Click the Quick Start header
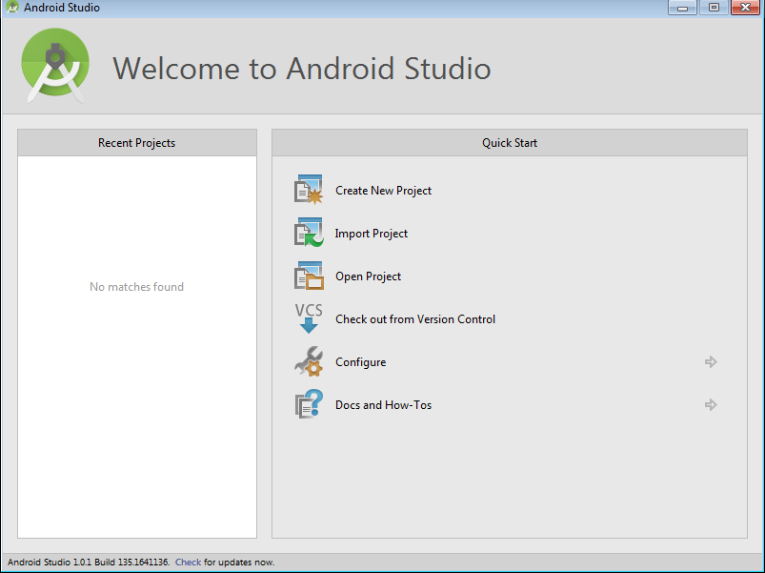The height and width of the screenshot is (573, 765). tap(510, 142)
